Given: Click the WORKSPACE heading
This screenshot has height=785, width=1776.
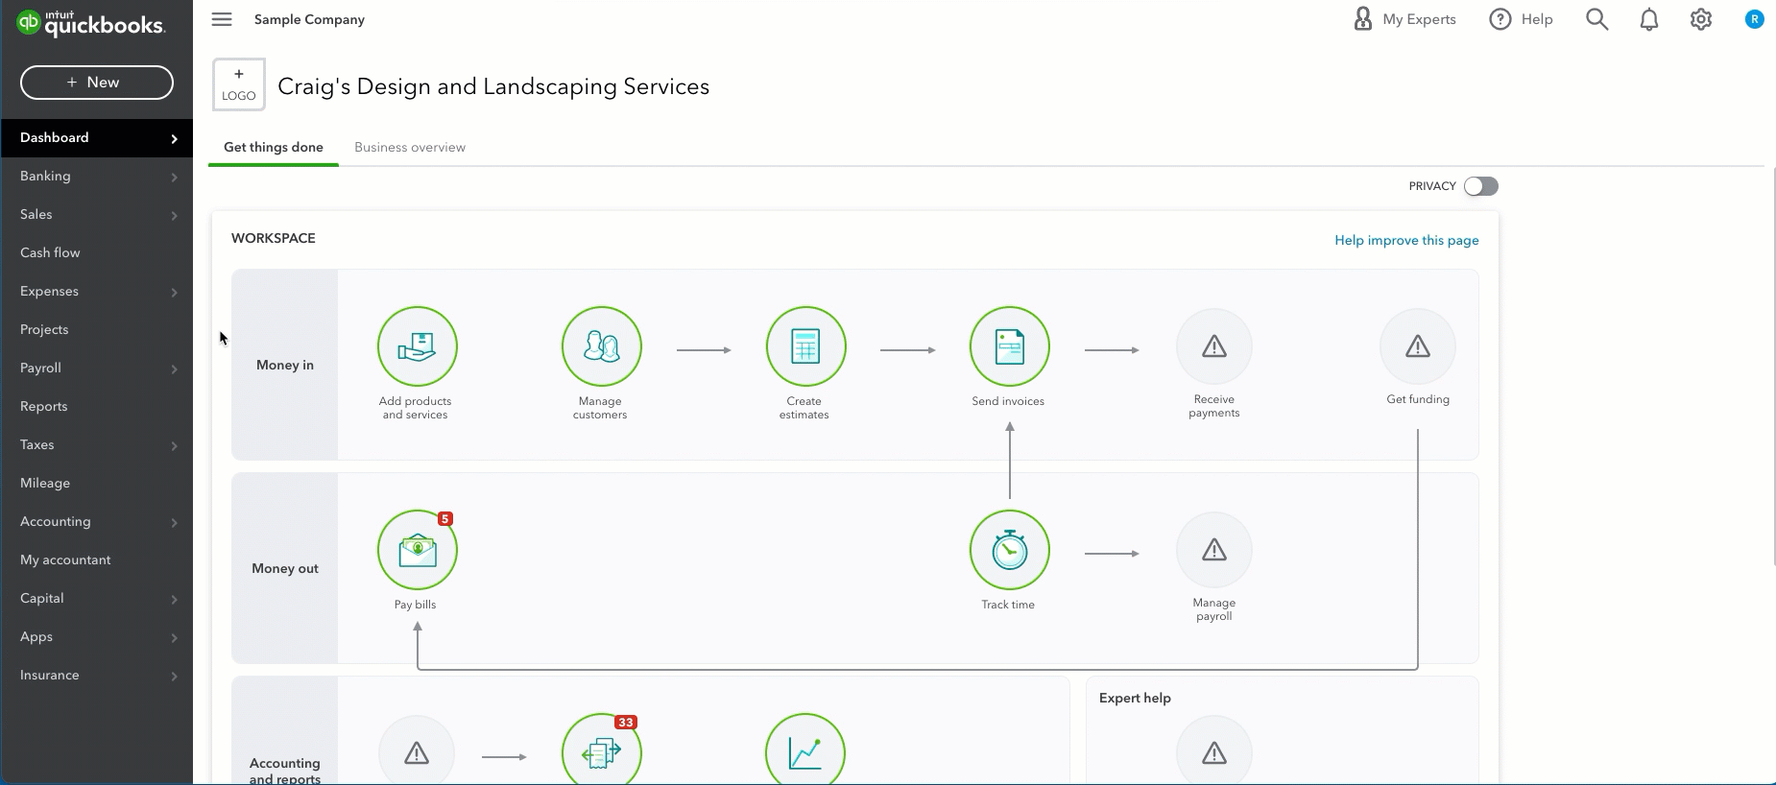Looking at the screenshot, I should pyautogui.click(x=274, y=238).
